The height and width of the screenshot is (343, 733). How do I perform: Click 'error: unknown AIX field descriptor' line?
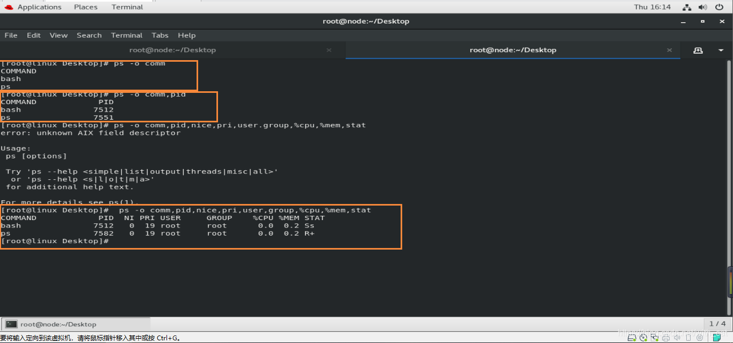91,133
